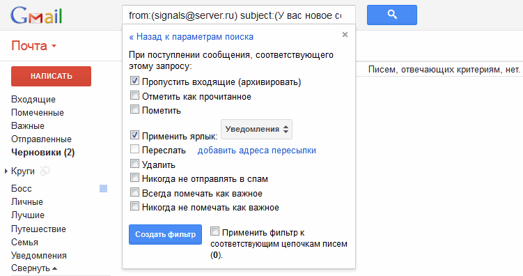Click the Google+ circles icon next to Круги
Screen dimensions: 523x276
click(45, 171)
